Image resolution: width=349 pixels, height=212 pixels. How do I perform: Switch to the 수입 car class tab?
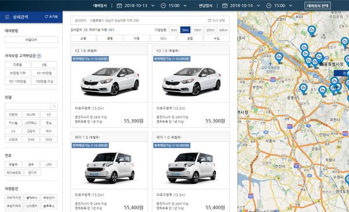pyautogui.click(x=216, y=38)
